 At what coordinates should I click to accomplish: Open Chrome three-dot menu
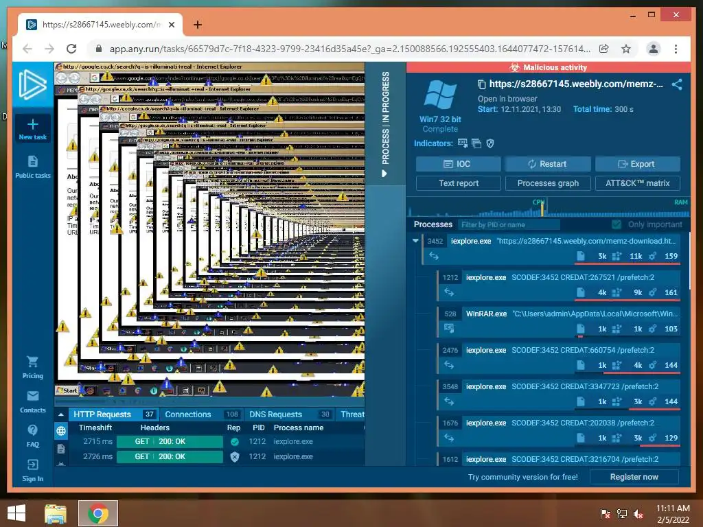click(x=676, y=49)
